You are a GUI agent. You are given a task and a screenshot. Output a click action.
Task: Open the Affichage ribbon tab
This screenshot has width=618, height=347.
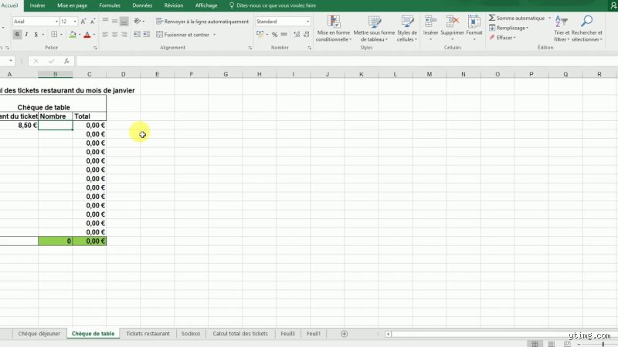point(206,5)
